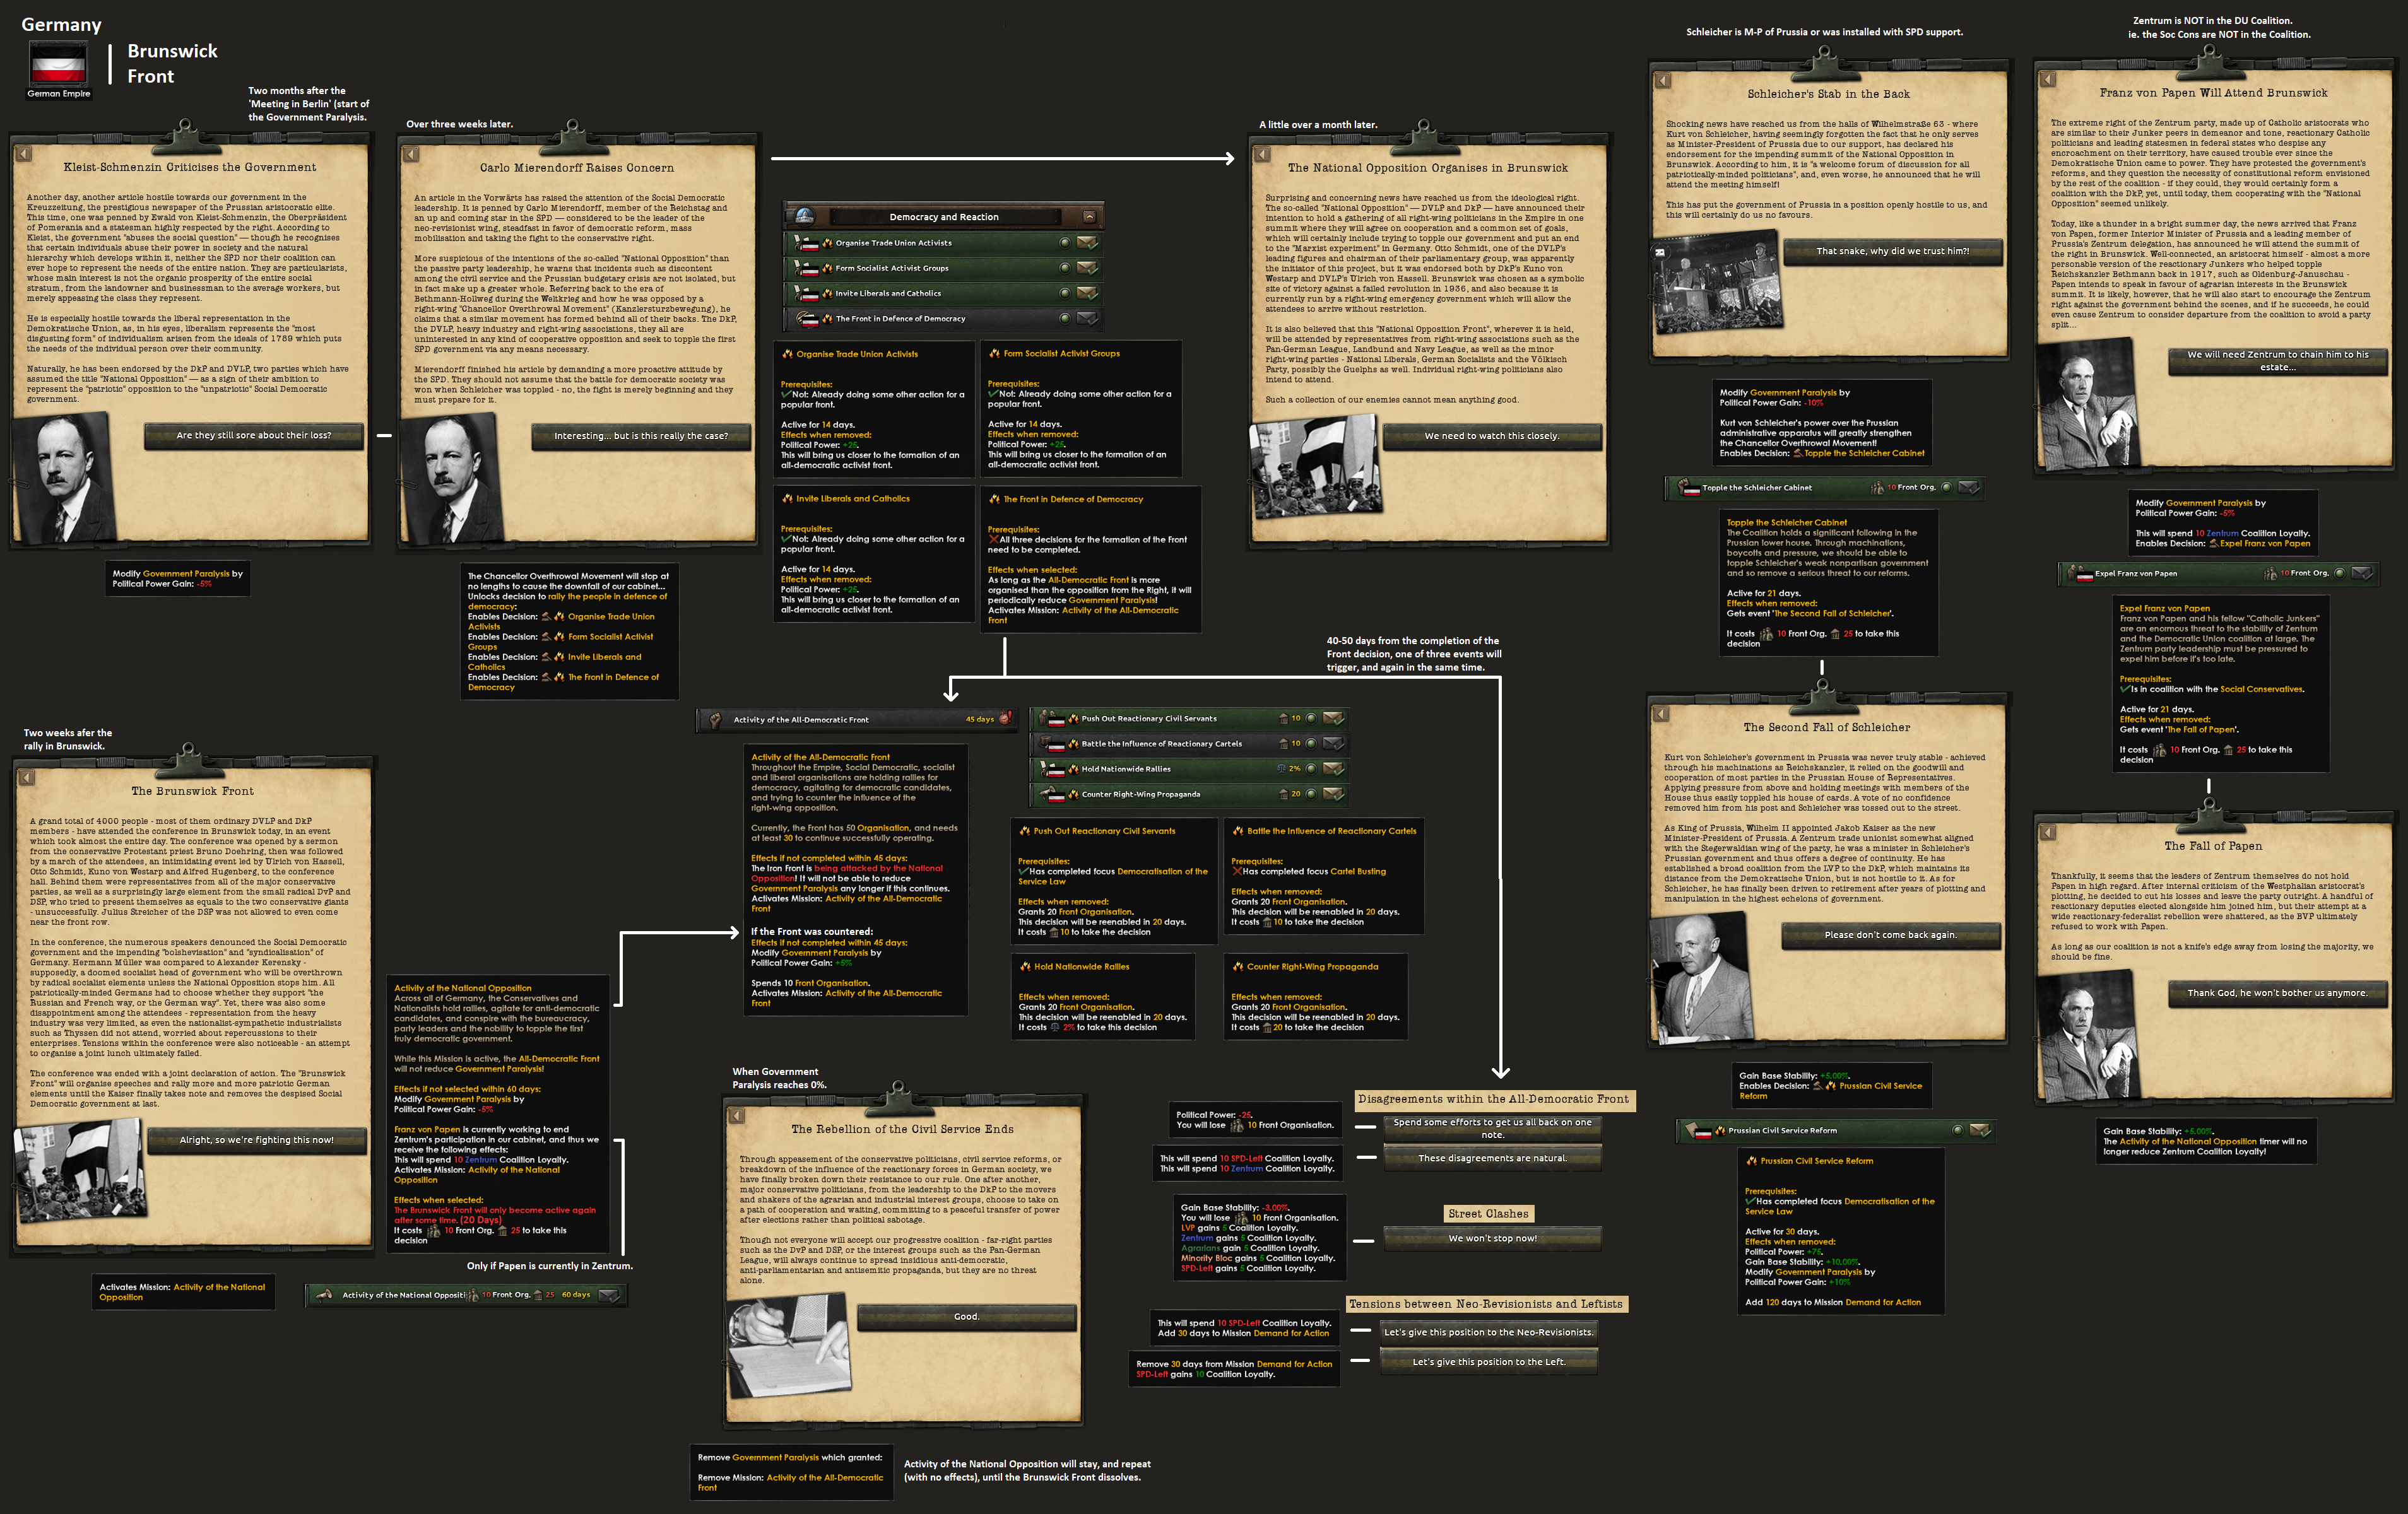Click the timer alert icon on All-Democratic Front mission
Viewport: 2408px width, 1514px height.
(x=1005, y=719)
